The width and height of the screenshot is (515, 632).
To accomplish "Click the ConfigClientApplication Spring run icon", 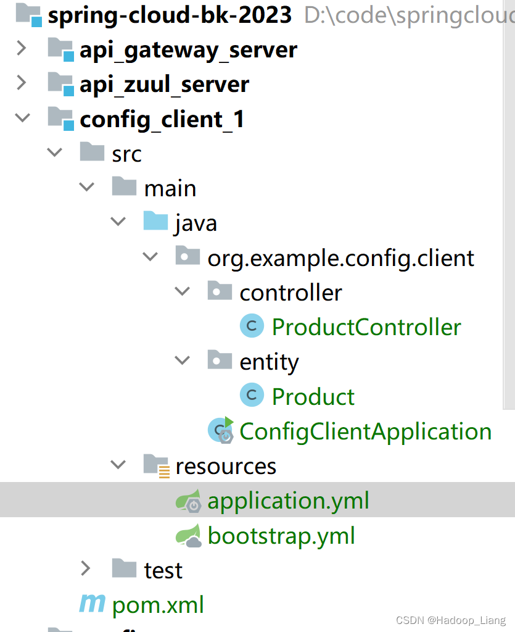I will [221, 430].
